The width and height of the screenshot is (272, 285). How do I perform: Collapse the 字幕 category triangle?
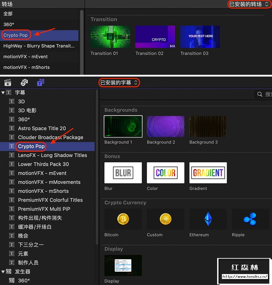pyautogui.click(x=3, y=93)
